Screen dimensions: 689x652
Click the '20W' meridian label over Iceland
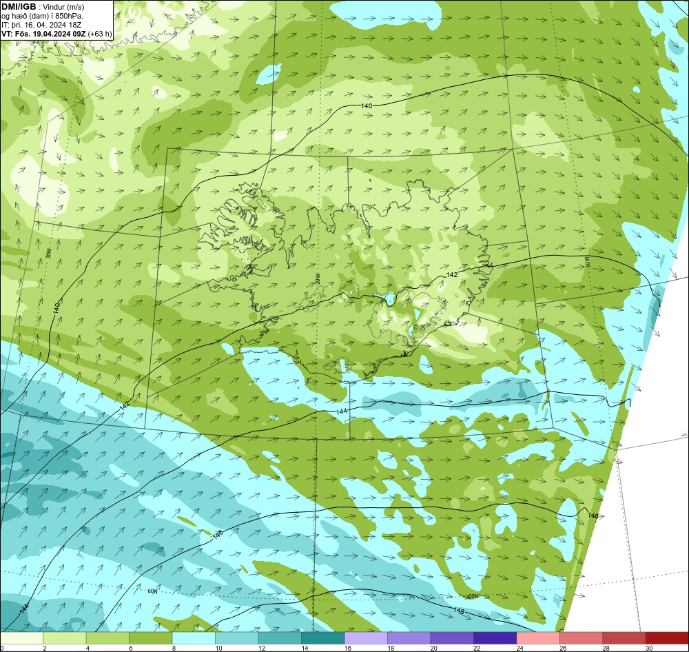coord(317,278)
